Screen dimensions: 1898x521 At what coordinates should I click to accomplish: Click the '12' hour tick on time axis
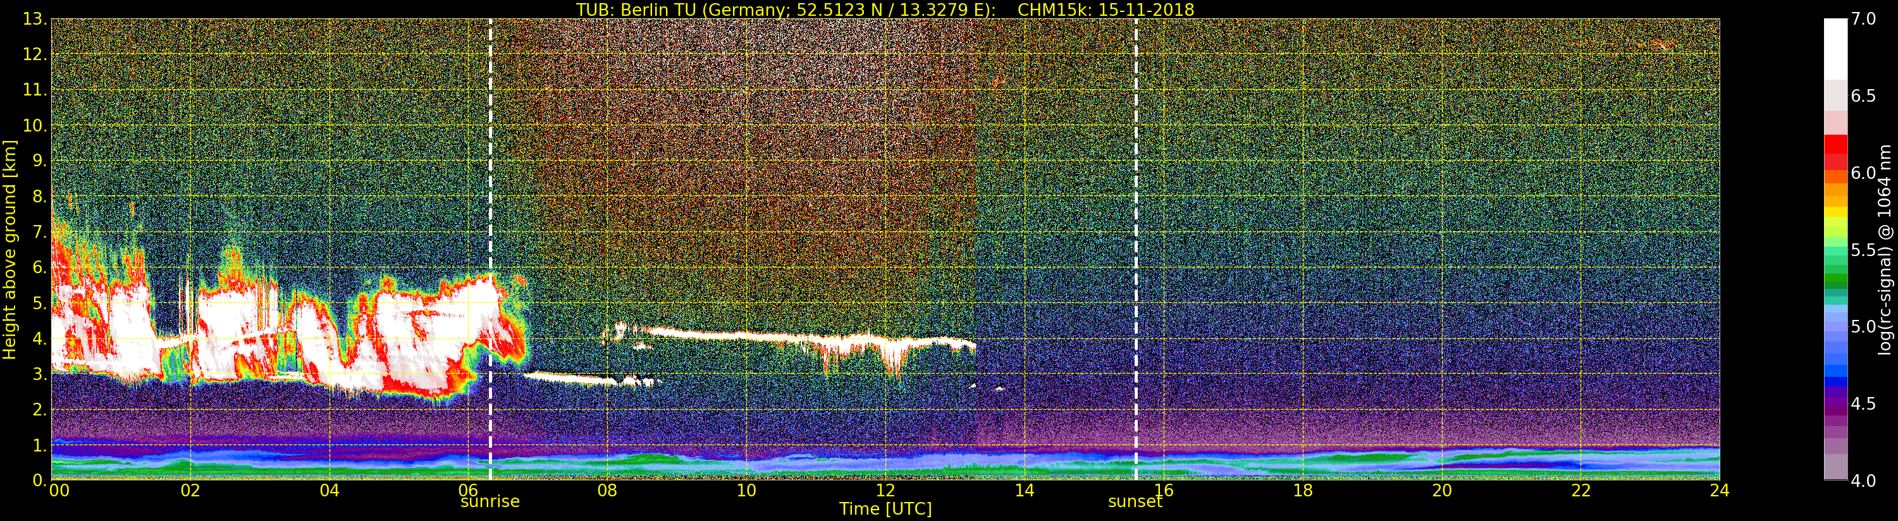pyautogui.click(x=885, y=491)
